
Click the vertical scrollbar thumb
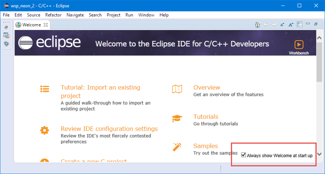(x=319, y=63)
